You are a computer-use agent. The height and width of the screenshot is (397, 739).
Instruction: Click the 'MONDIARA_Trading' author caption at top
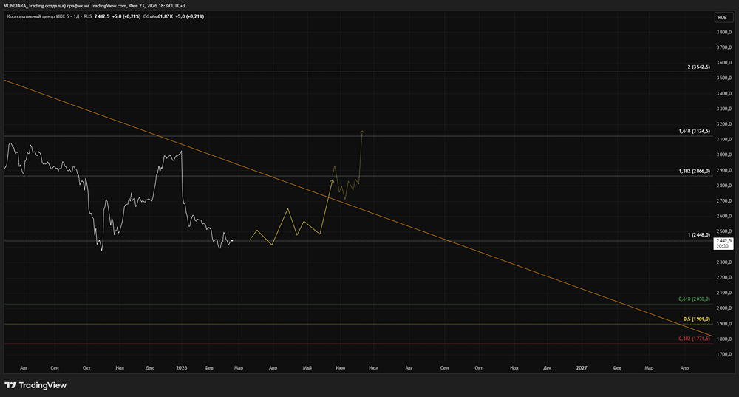tap(24, 6)
